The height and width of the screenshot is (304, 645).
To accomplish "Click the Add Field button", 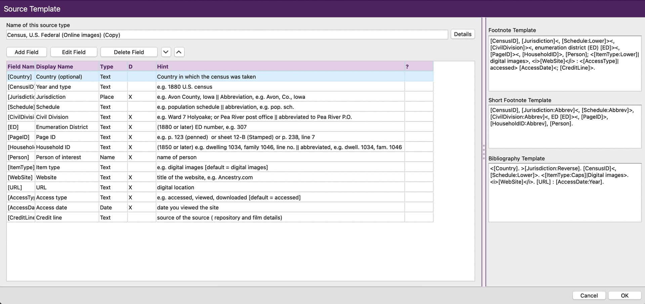I will tap(27, 52).
